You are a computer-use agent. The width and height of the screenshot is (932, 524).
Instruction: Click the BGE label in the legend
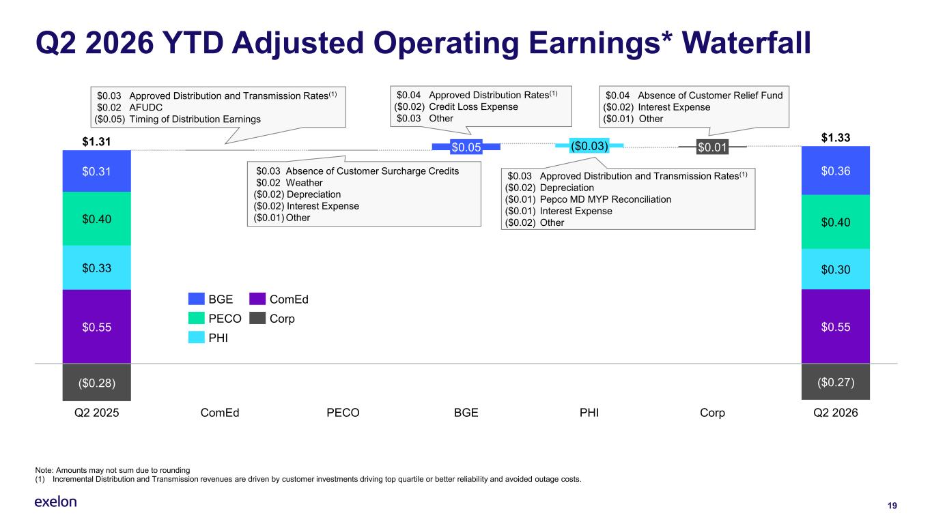tap(221, 299)
